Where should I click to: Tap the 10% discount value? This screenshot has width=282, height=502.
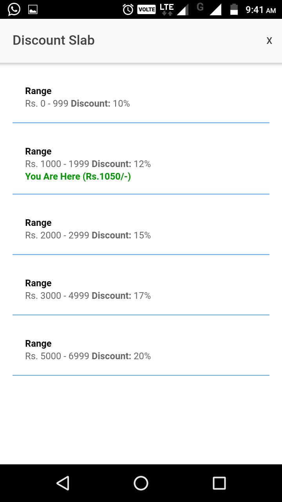click(121, 104)
